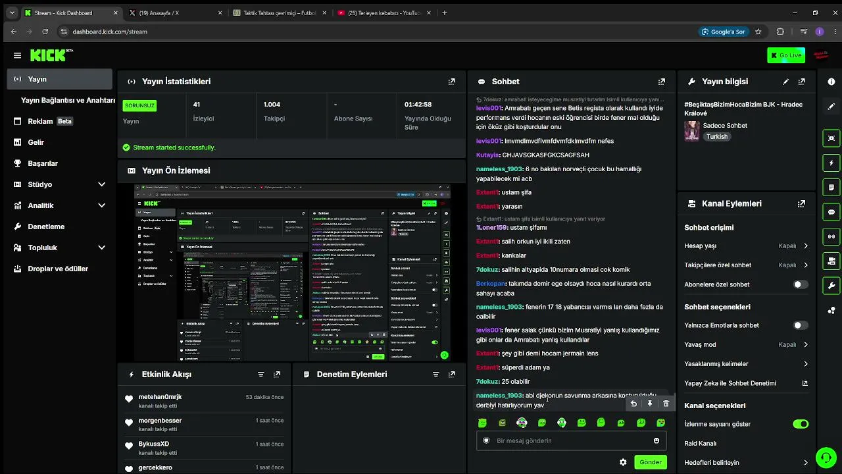This screenshot has height=474, width=842.
Task: Open Yasaklanmış kelimeler settings
Action: pyautogui.click(x=746, y=364)
